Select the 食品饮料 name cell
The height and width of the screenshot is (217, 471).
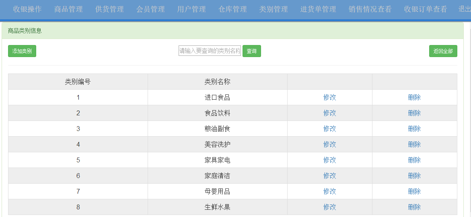tap(218, 113)
